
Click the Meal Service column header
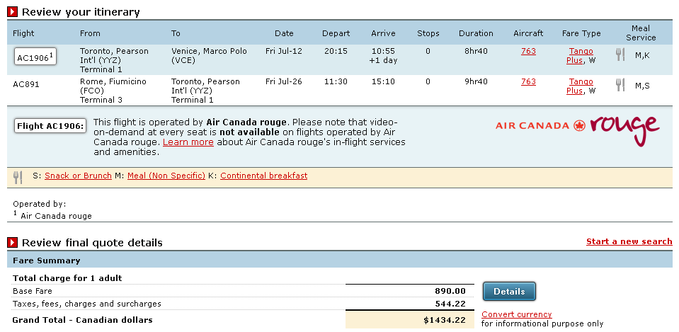(641, 33)
